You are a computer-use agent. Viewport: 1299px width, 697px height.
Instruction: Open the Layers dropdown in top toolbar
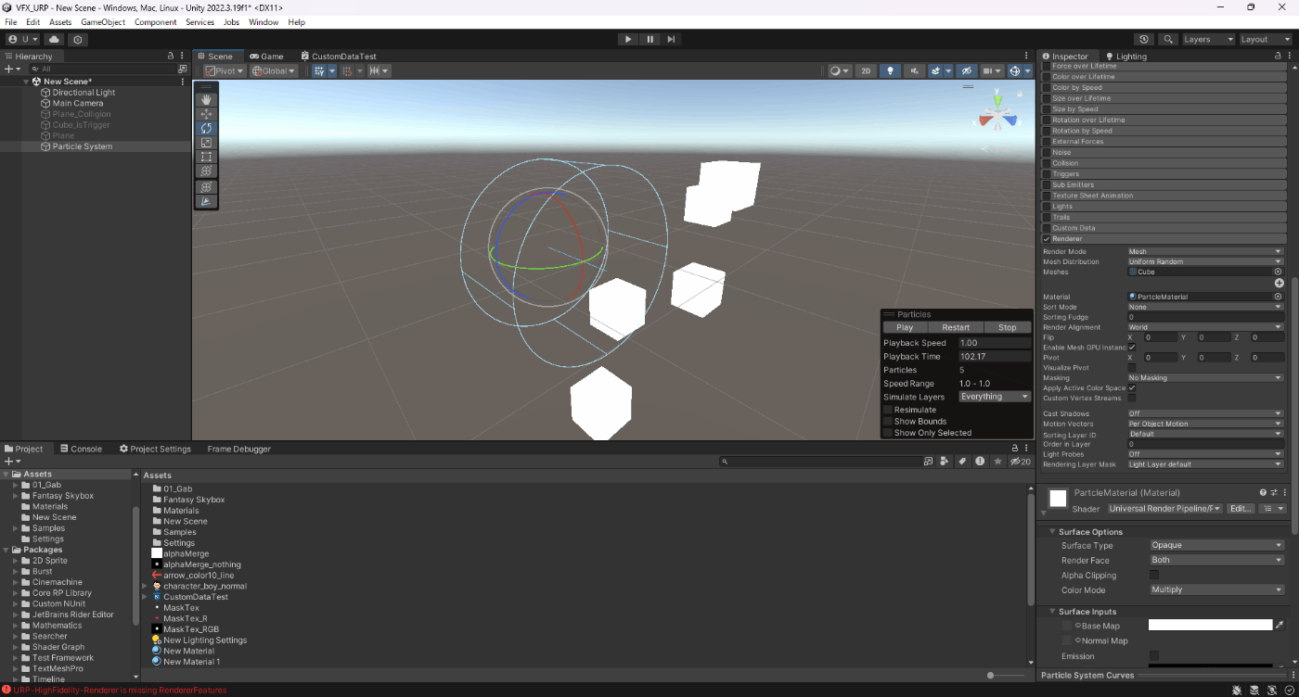[1207, 40]
